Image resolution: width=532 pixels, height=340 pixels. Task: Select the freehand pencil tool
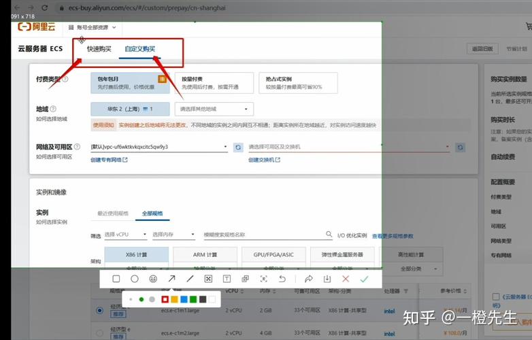190,279
